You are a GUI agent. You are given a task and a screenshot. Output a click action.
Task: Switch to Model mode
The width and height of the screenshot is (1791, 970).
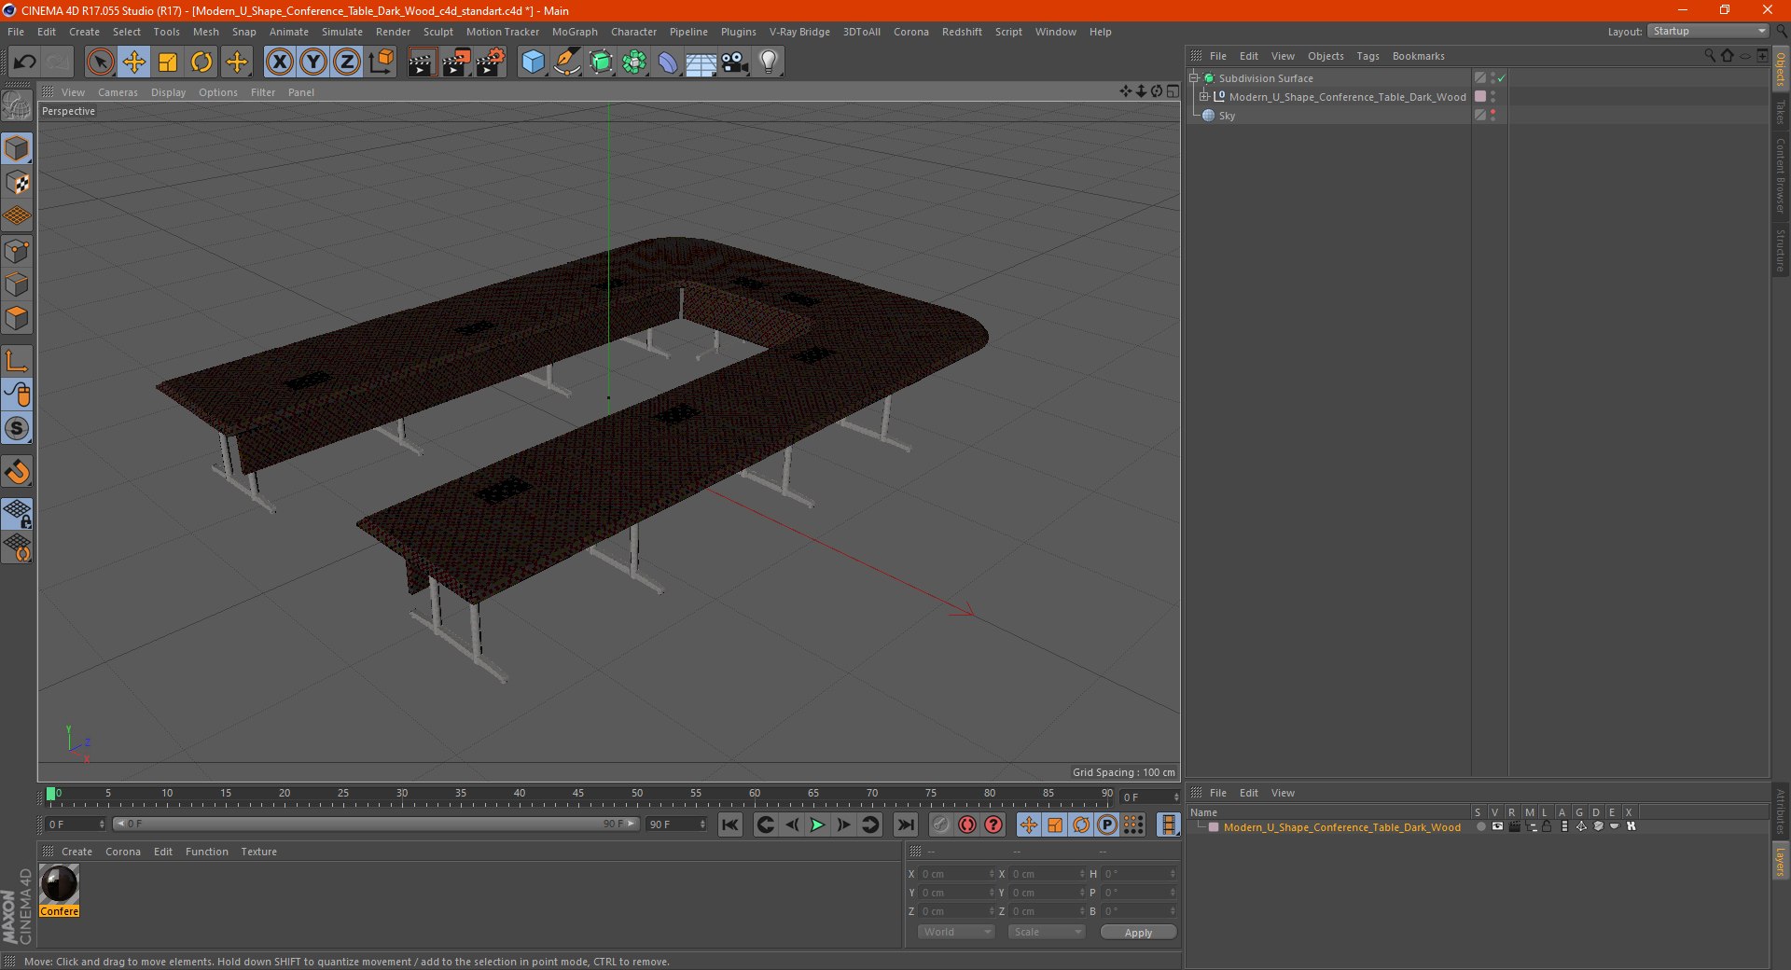[17, 148]
